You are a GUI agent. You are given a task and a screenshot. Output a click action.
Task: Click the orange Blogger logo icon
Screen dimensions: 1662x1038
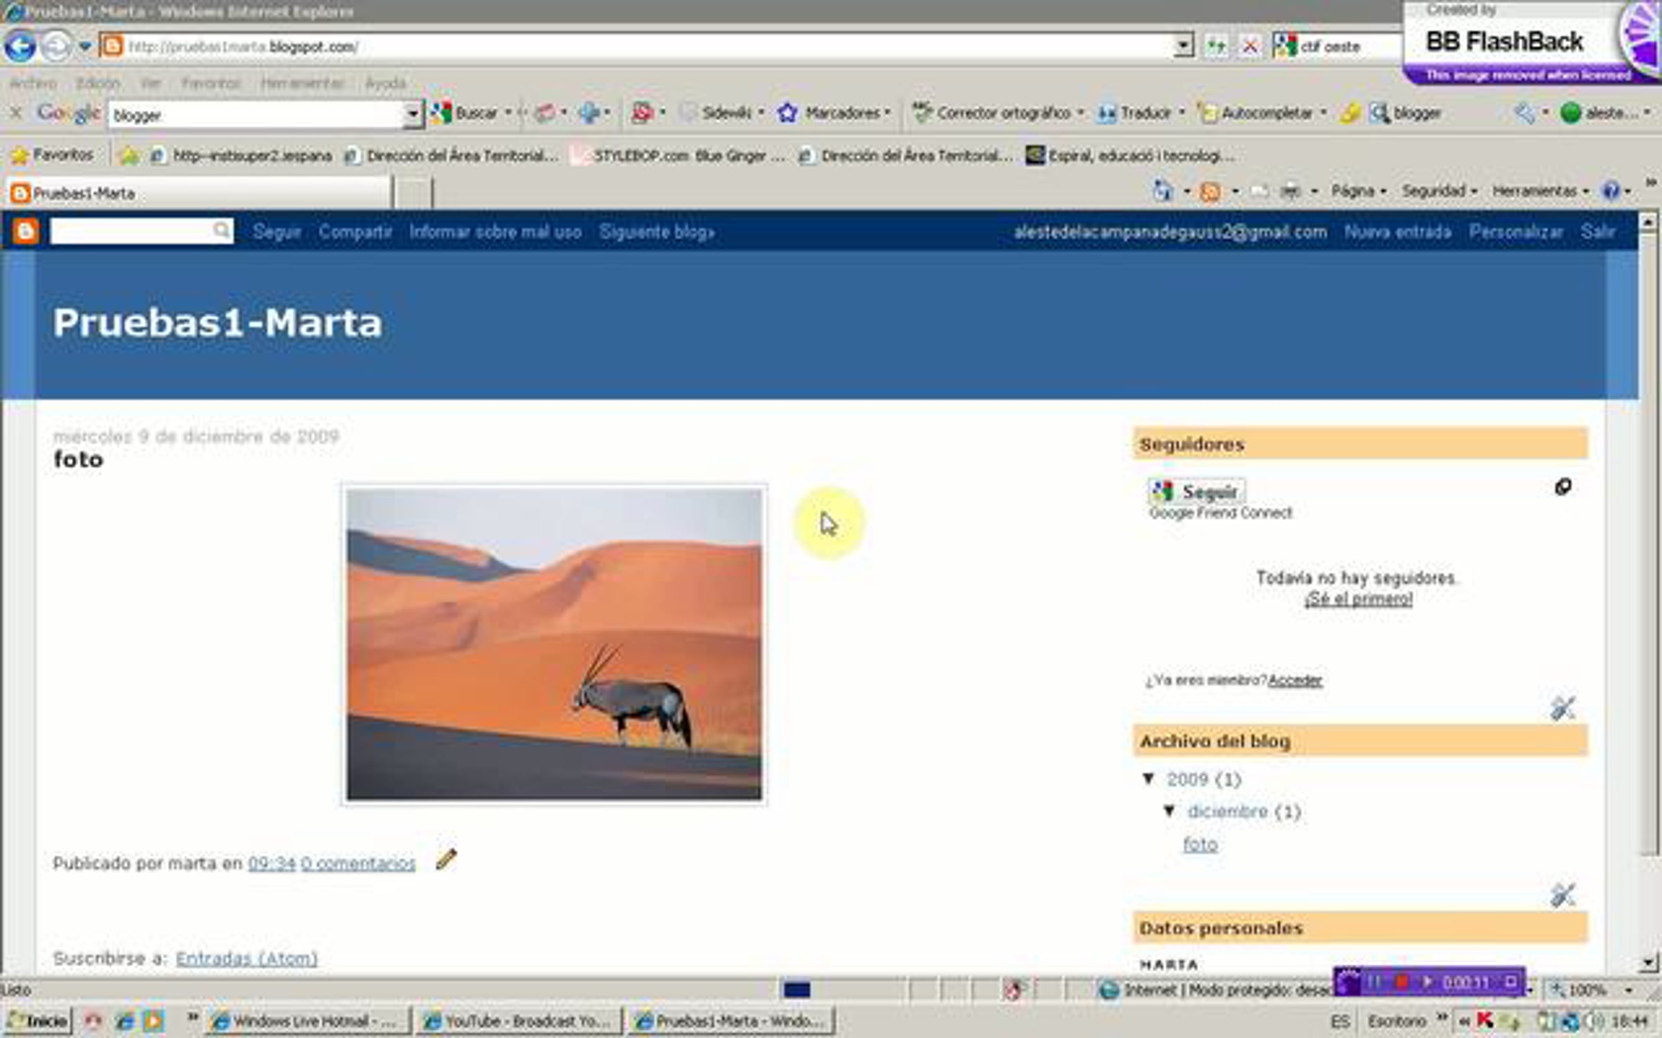(26, 231)
